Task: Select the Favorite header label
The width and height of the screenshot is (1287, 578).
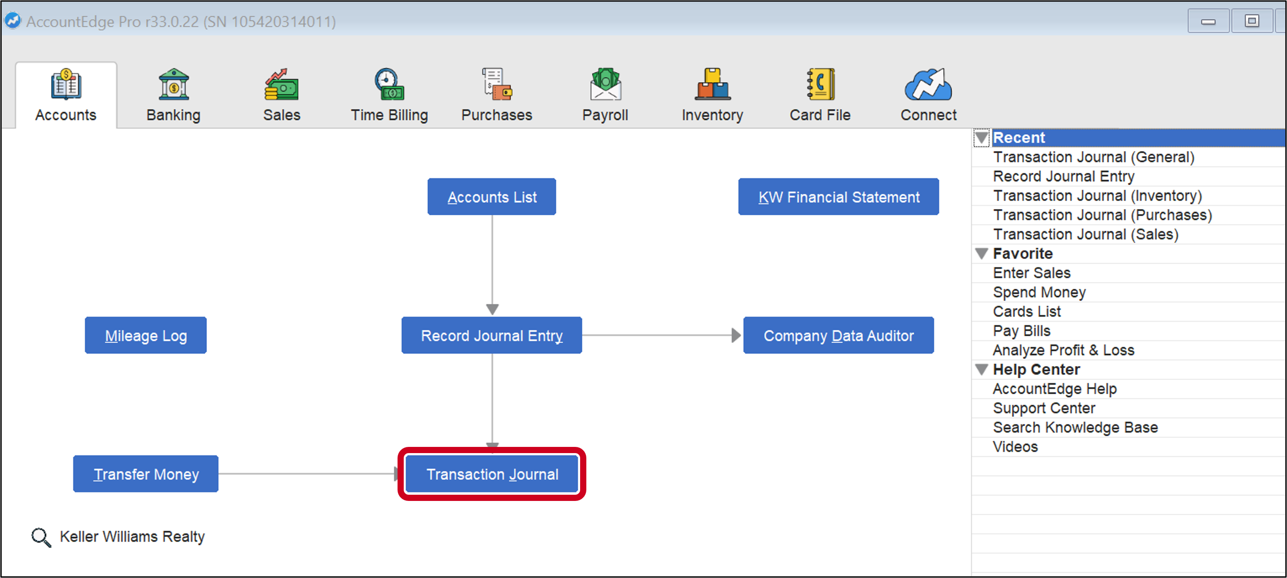Action: coord(1023,253)
